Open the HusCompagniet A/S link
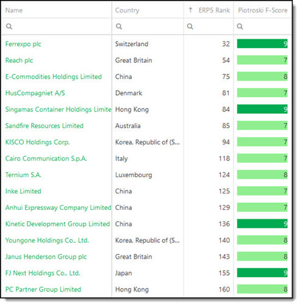The width and height of the screenshot is (300, 305). point(35,93)
